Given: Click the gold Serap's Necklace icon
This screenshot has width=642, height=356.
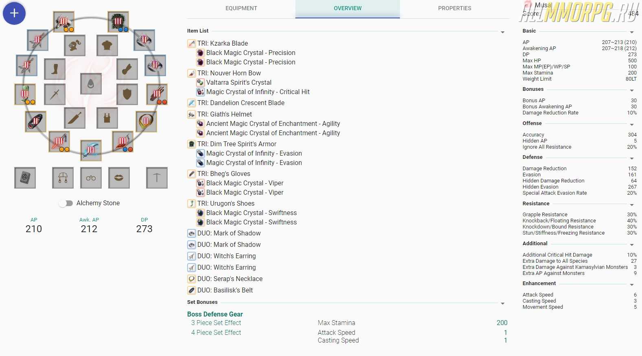Looking at the screenshot, I should [x=146, y=121].
